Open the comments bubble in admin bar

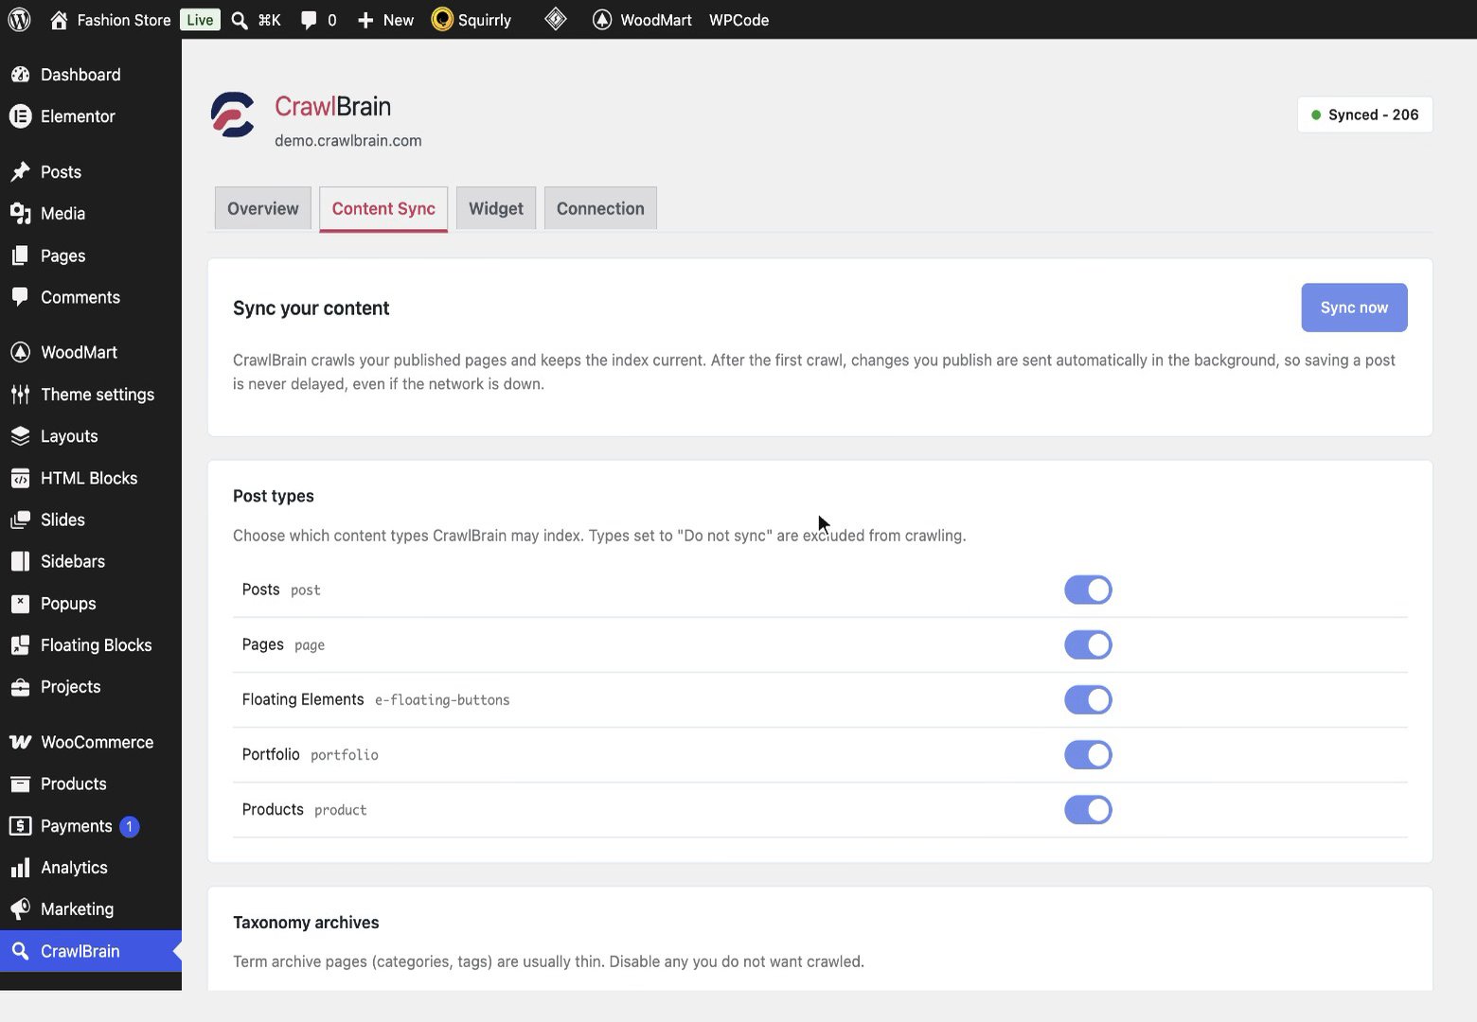[309, 20]
